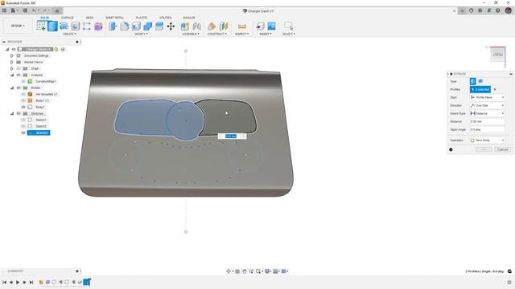Hide the highlighted Sketch3

pos(23,132)
